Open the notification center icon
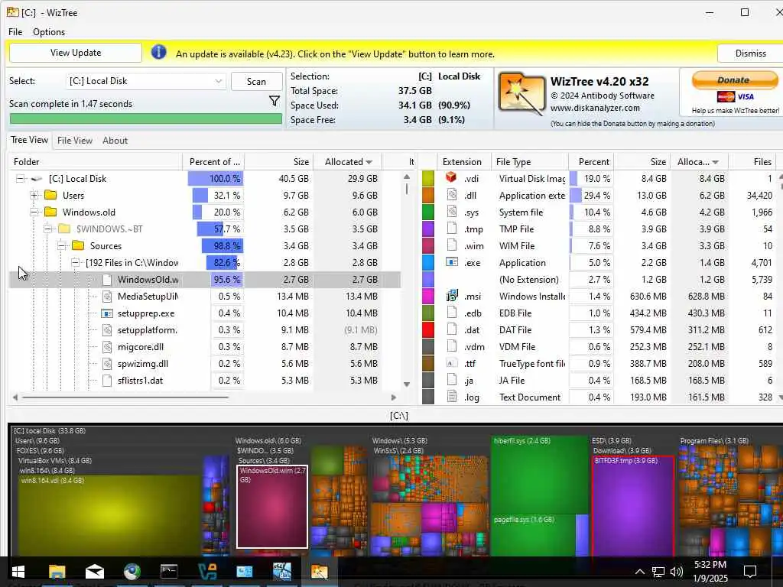783x587 pixels. [x=749, y=572]
